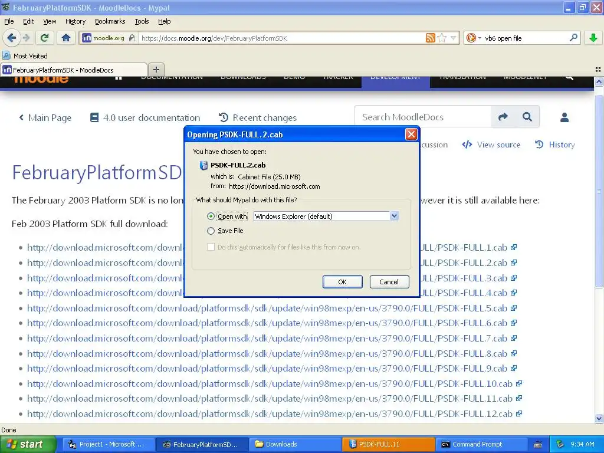Go back with the browser Back arrow
Screen dimensions: 604x453
click(x=11, y=38)
